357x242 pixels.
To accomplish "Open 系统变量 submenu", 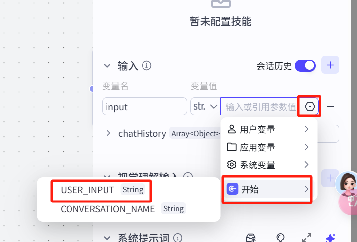I will click(x=268, y=165).
